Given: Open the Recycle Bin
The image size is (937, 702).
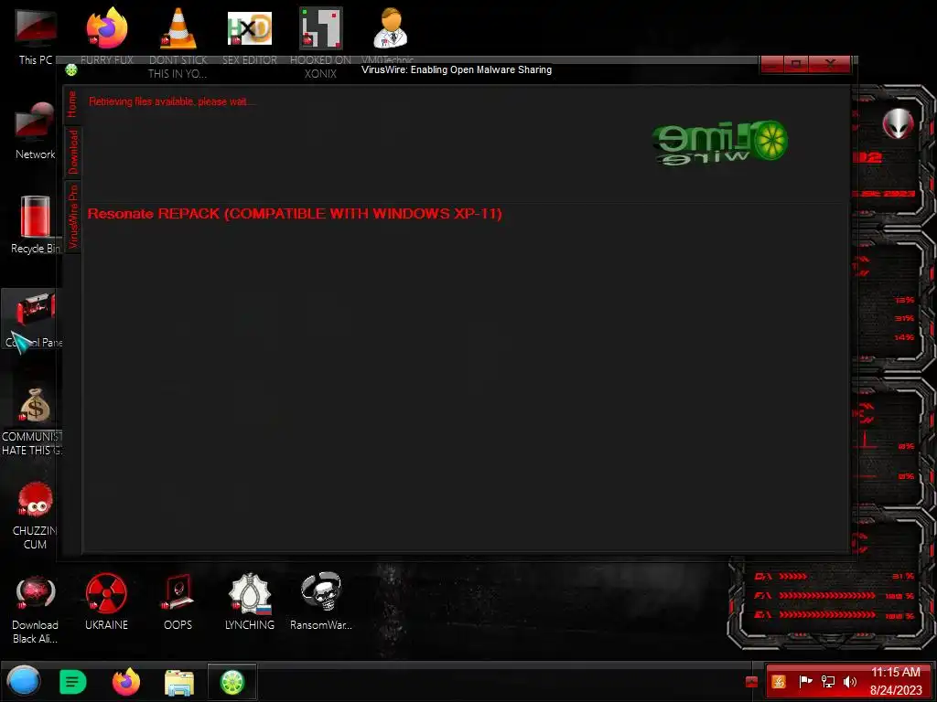Looking at the screenshot, I should 36,225.
